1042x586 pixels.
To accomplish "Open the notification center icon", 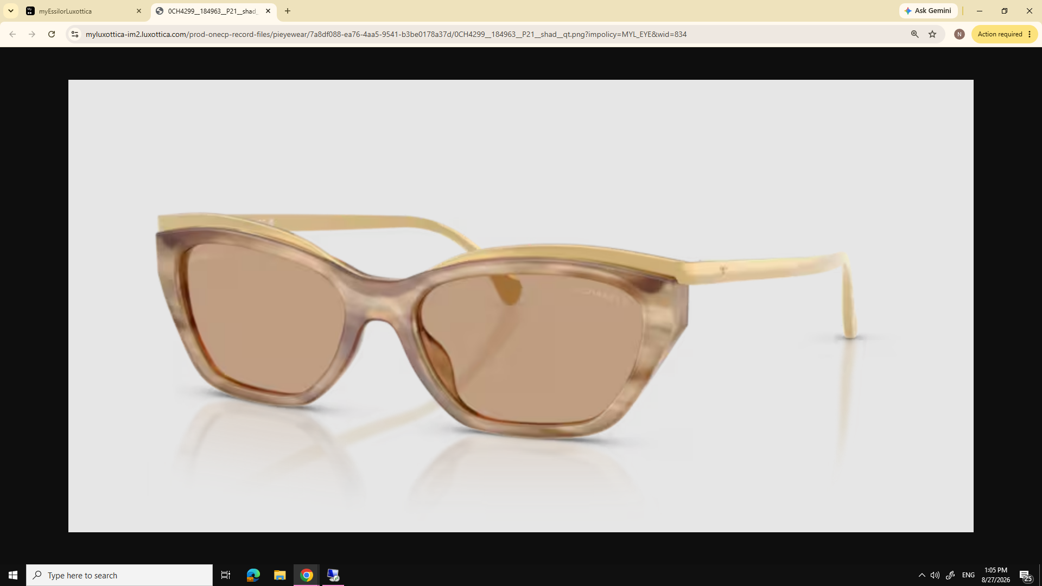I will pos(1026,575).
